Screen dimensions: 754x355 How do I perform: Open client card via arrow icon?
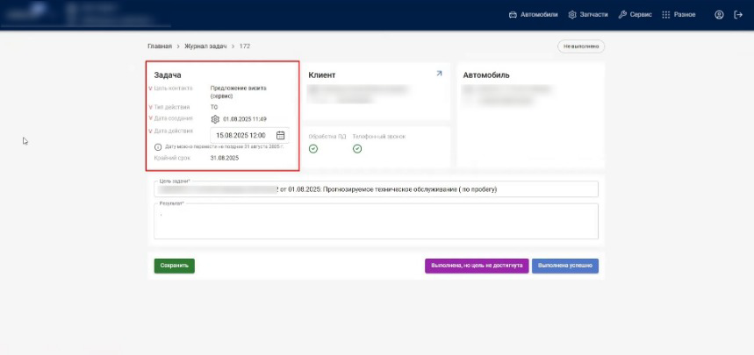[439, 75]
